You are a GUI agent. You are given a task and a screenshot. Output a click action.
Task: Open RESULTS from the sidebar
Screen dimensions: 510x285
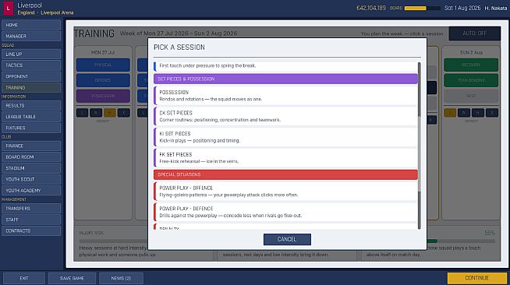(31, 105)
